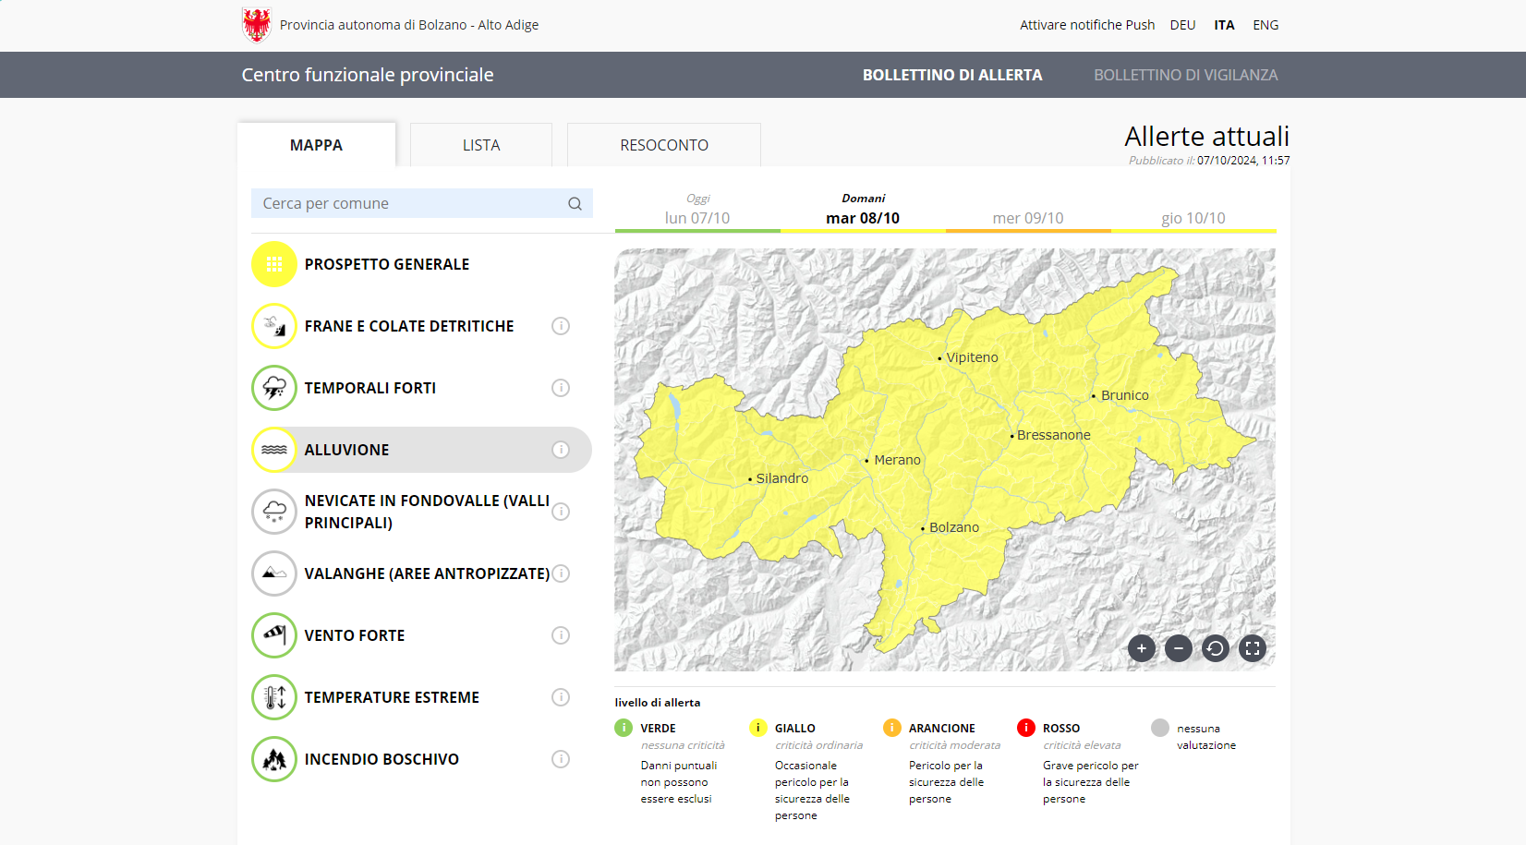Select forecast day mer 09/10

pos(1027,218)
